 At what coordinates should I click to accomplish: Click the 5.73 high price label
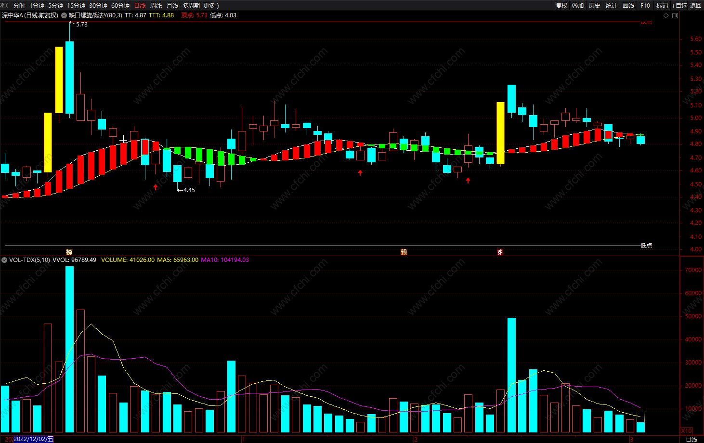[81, 25]
